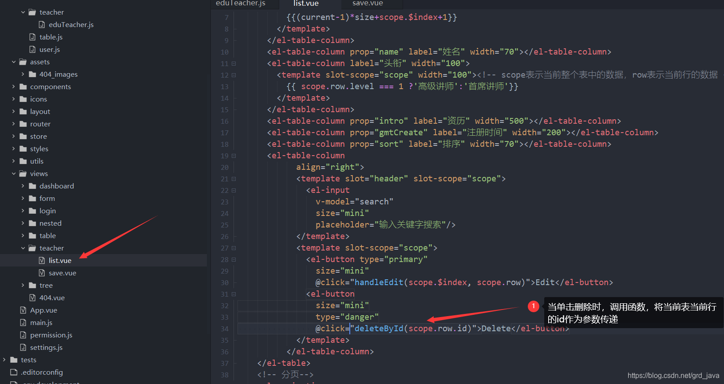Click the layout folder icon
724x384 pixels.
click(x=23, y=112)
